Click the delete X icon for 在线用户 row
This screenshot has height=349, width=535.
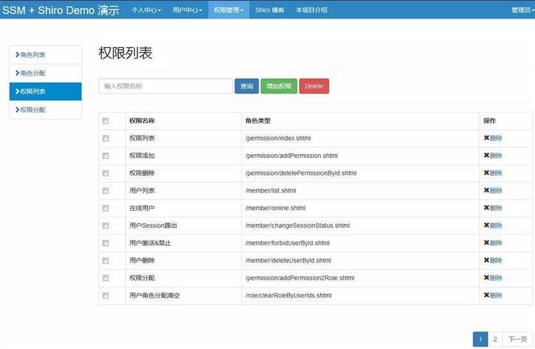(x=486, y=208)
